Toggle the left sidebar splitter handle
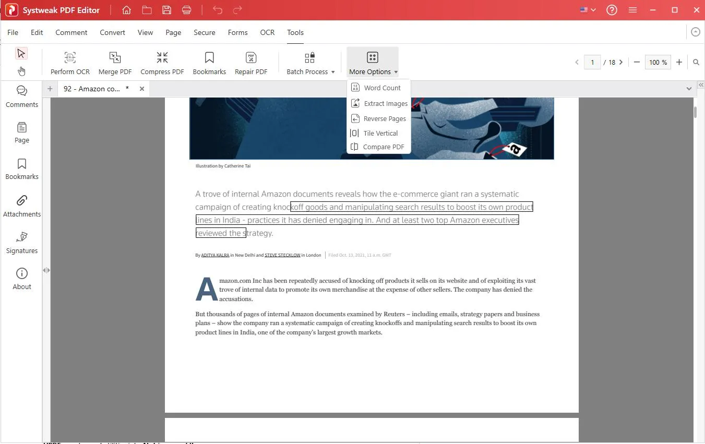Screen dimensions: 705x444 46,270
